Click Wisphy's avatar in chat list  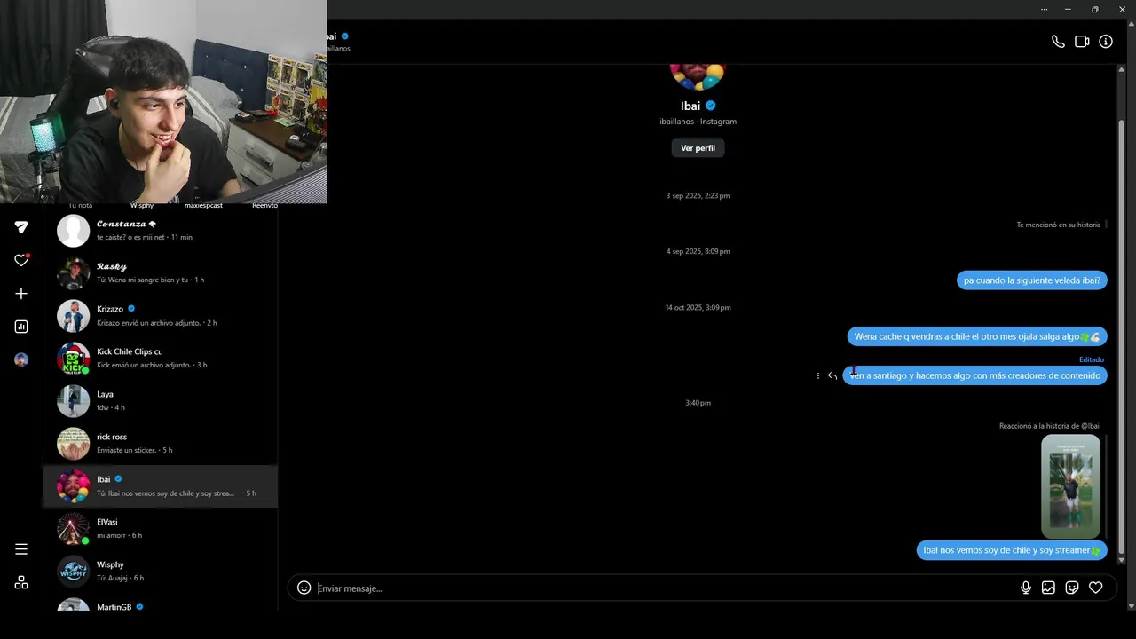pyautogui.click(x=74, y=572)
